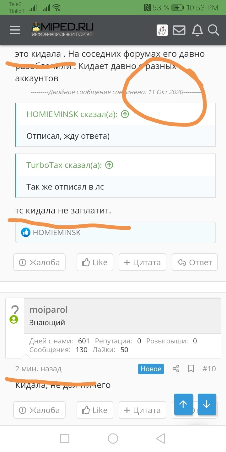Viewport: 226px width, 452px height.
Task: Quote the upper post with Цитата
Action: [143, 262]
